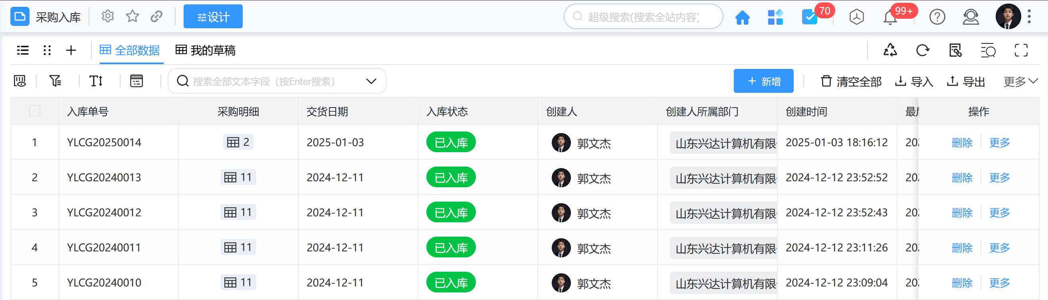This screenshot has width=1048, height=300.
Task: Select the 全部数据 tab
Action: [130, 50]
